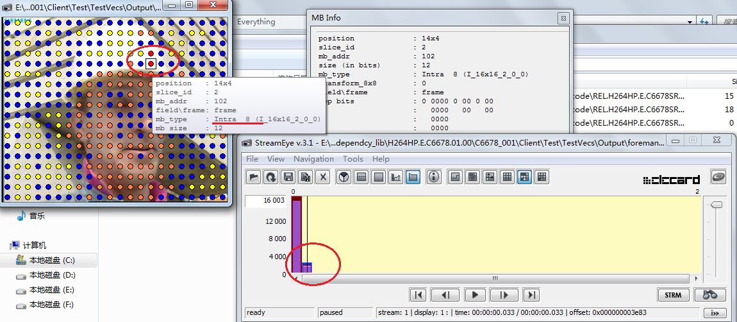Click the horizontal timeline scrollbar thumb
This screenshot has width=737, height=322.
point(495,278)
